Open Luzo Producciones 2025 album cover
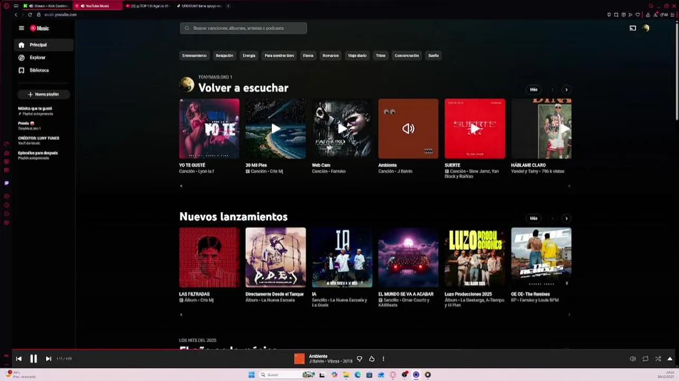Image resolution: width=679 pixels, height=381 pixels. click(475, 258)
